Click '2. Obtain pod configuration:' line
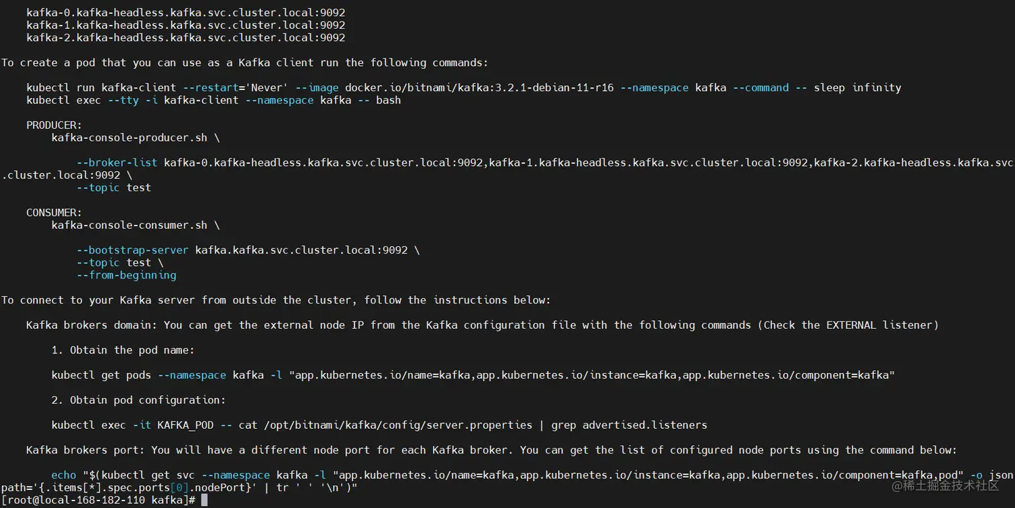Viewport: 1015px width, 508px height. pyautogui.click(x=139, y=400)
